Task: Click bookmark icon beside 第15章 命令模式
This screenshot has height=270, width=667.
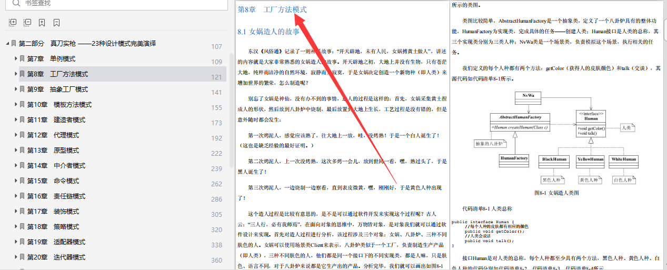Action: 22,181
